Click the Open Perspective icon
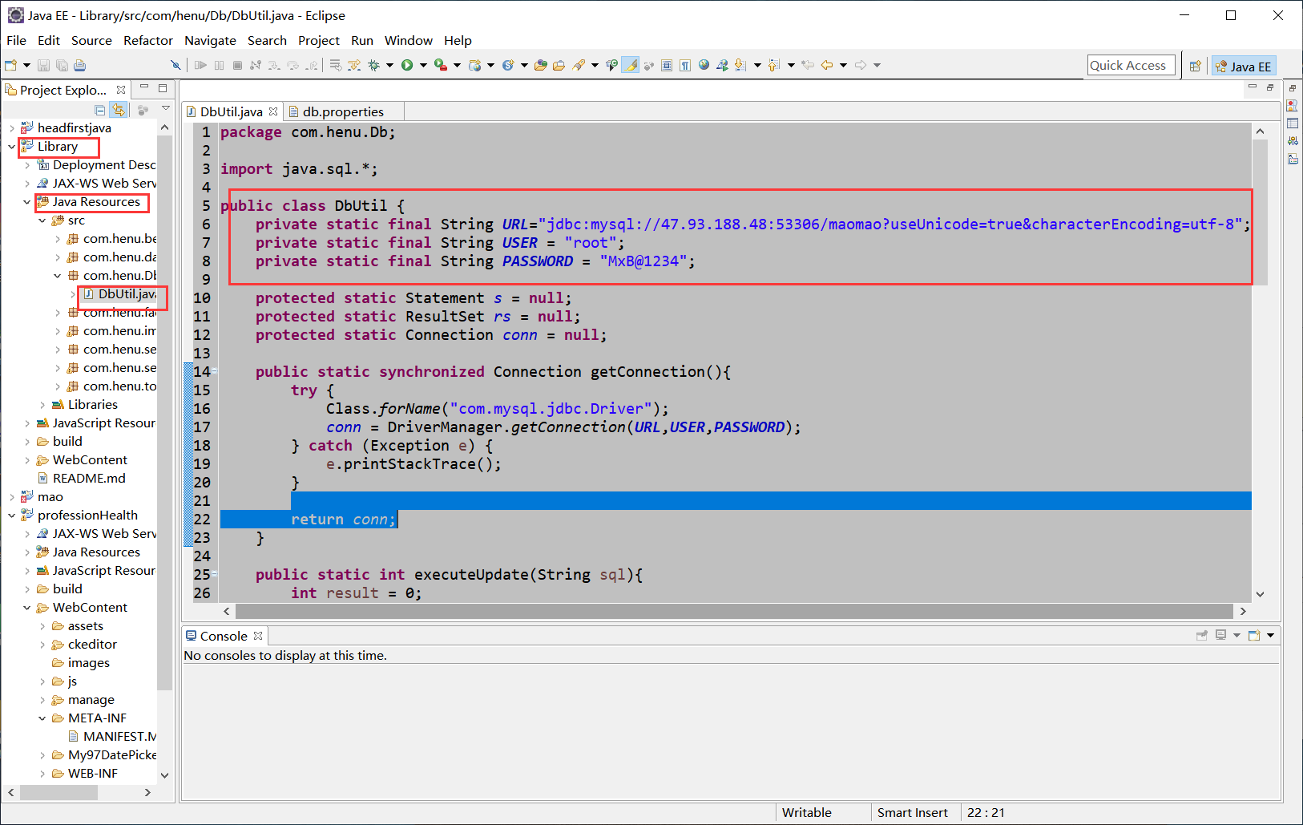 [x=1195, y=67]
